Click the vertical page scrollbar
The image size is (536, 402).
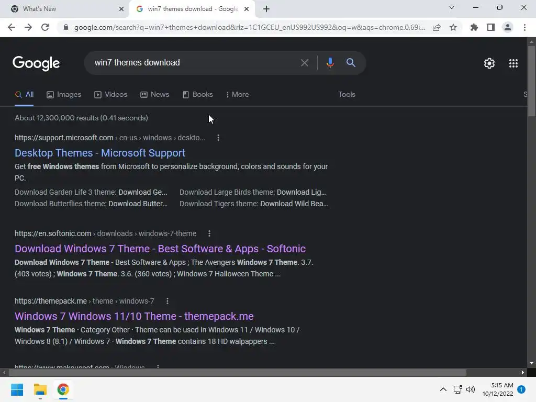point(531,81)
